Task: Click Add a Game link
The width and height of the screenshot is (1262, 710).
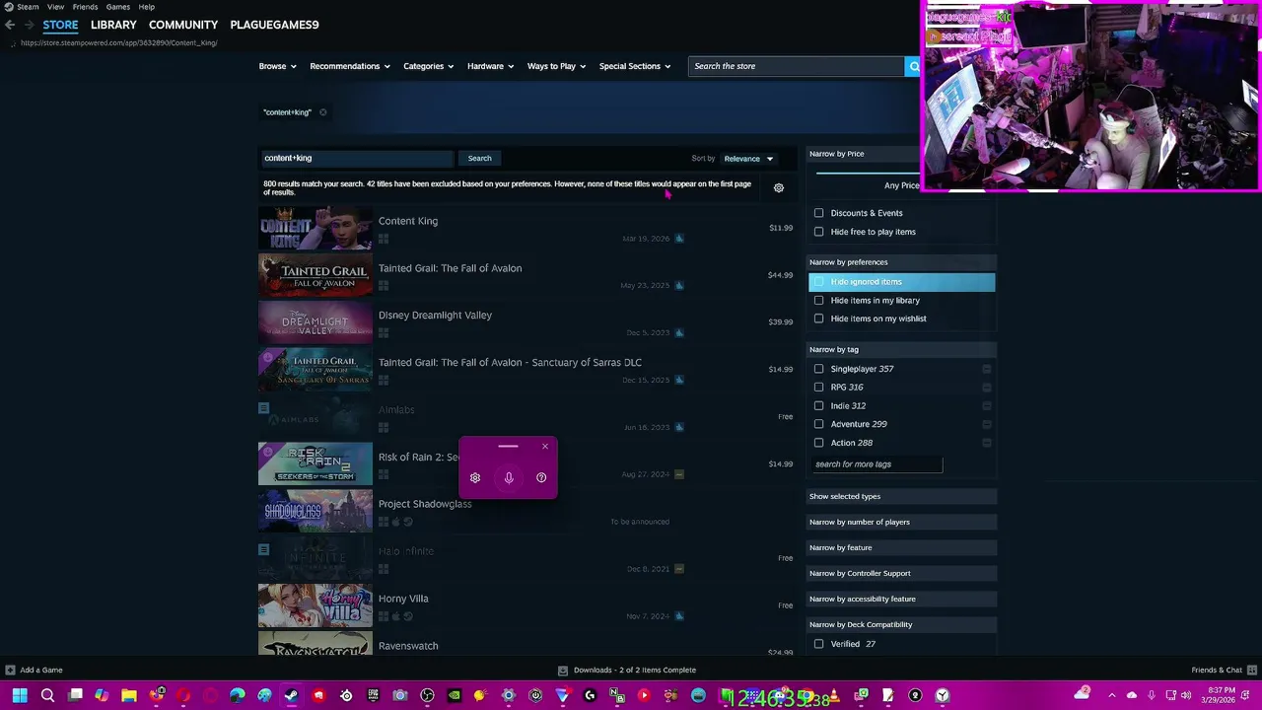Action: tap(41, 670)
